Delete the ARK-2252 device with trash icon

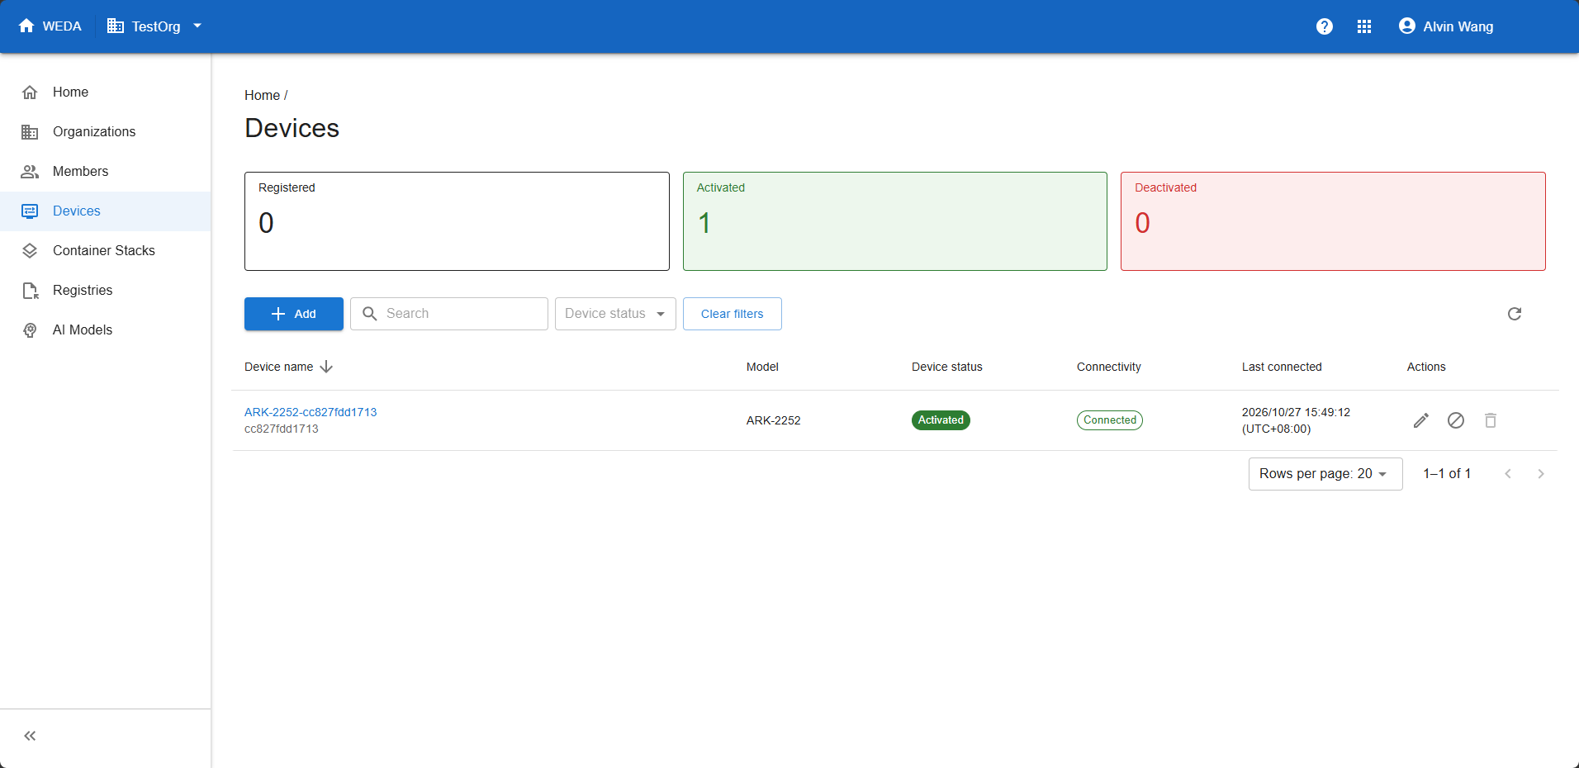coord(1491,420)
